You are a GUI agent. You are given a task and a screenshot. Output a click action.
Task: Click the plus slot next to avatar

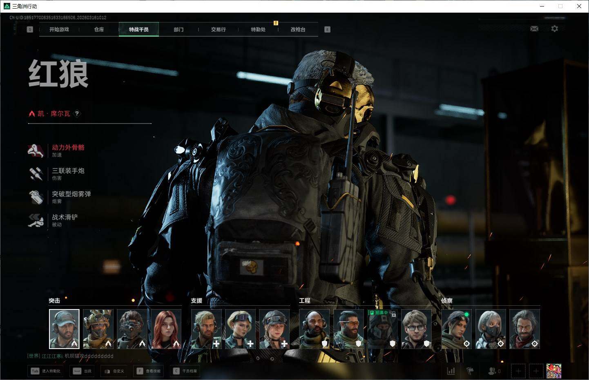(536, 371)
